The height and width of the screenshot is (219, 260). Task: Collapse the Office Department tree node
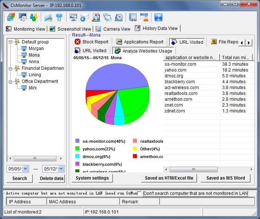[x=10, y=81]
